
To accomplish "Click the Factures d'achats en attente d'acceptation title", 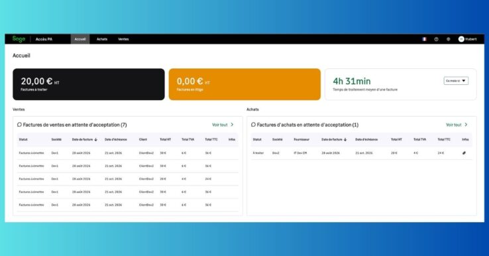I will point(307,125).
